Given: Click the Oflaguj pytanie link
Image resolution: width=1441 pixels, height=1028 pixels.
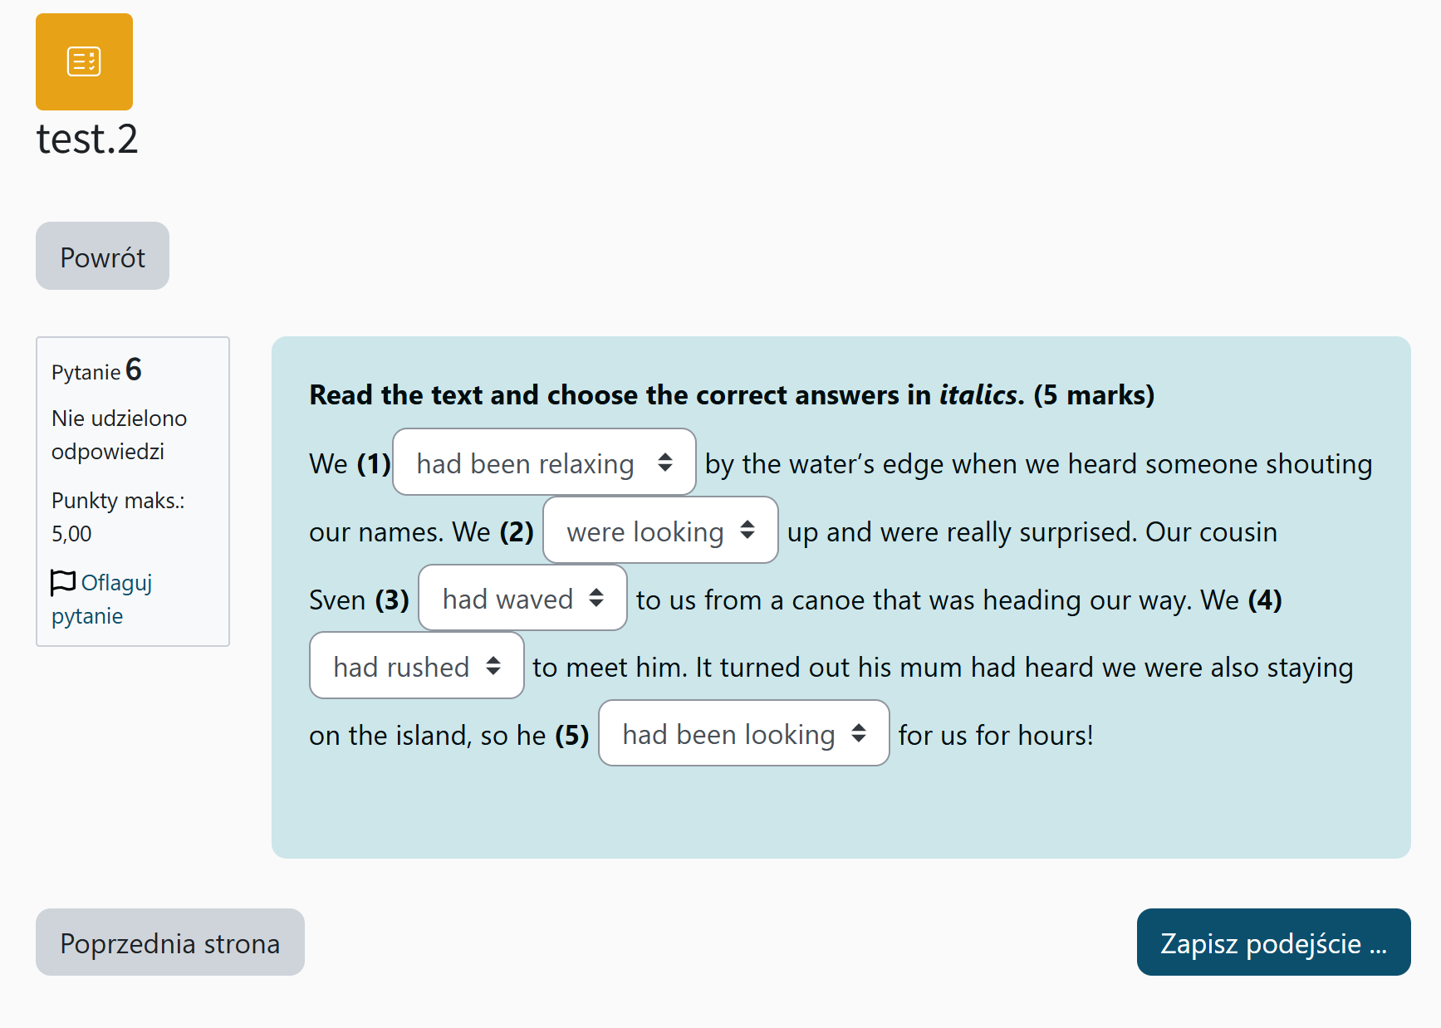Looking at the screenshot, I should pyautogui.click(x=115, y=583).
